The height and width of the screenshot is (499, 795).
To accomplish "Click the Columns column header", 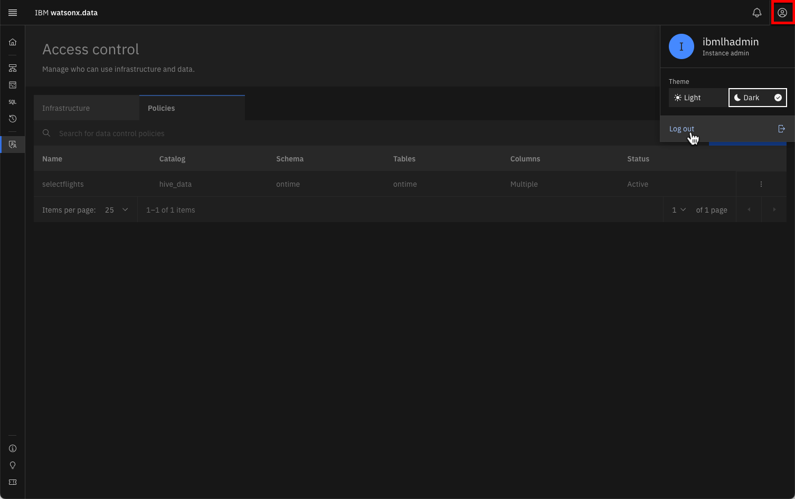I will pyautogui.click(x=525, y=159).
